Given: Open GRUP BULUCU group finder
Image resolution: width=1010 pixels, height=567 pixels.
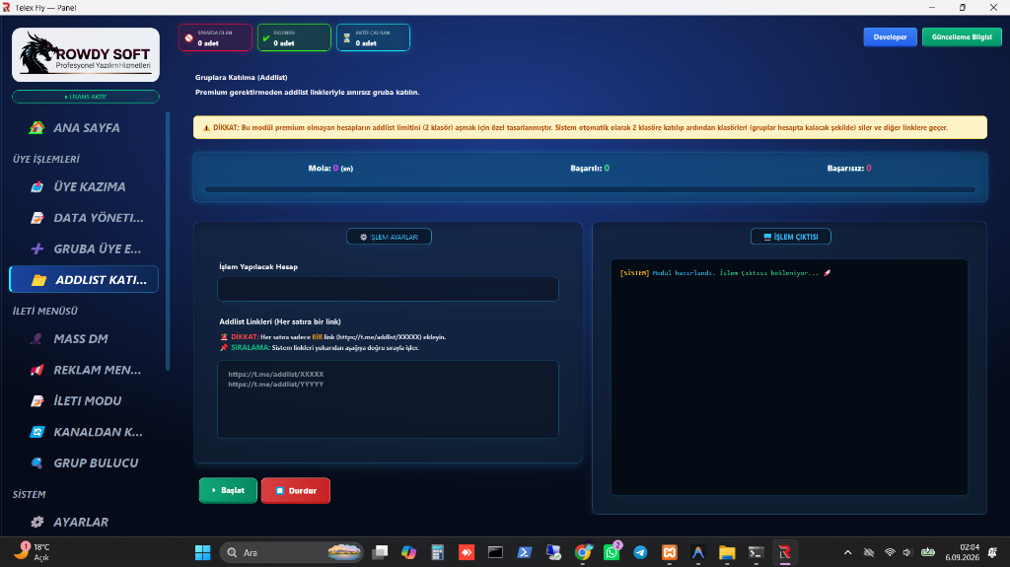Looking at the screenshot, I should pyautogui.click(x=84, y=462).
